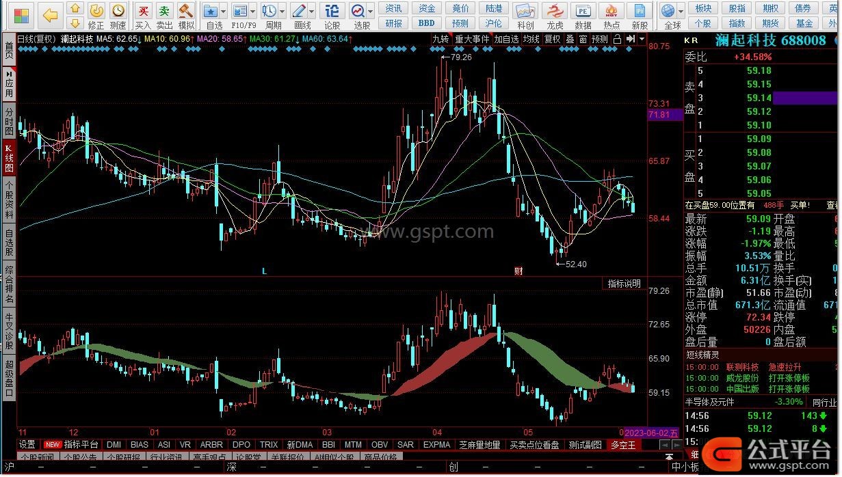Expand the 周期 period dropdown arrow
842x477 pixels.
(282, 11)
